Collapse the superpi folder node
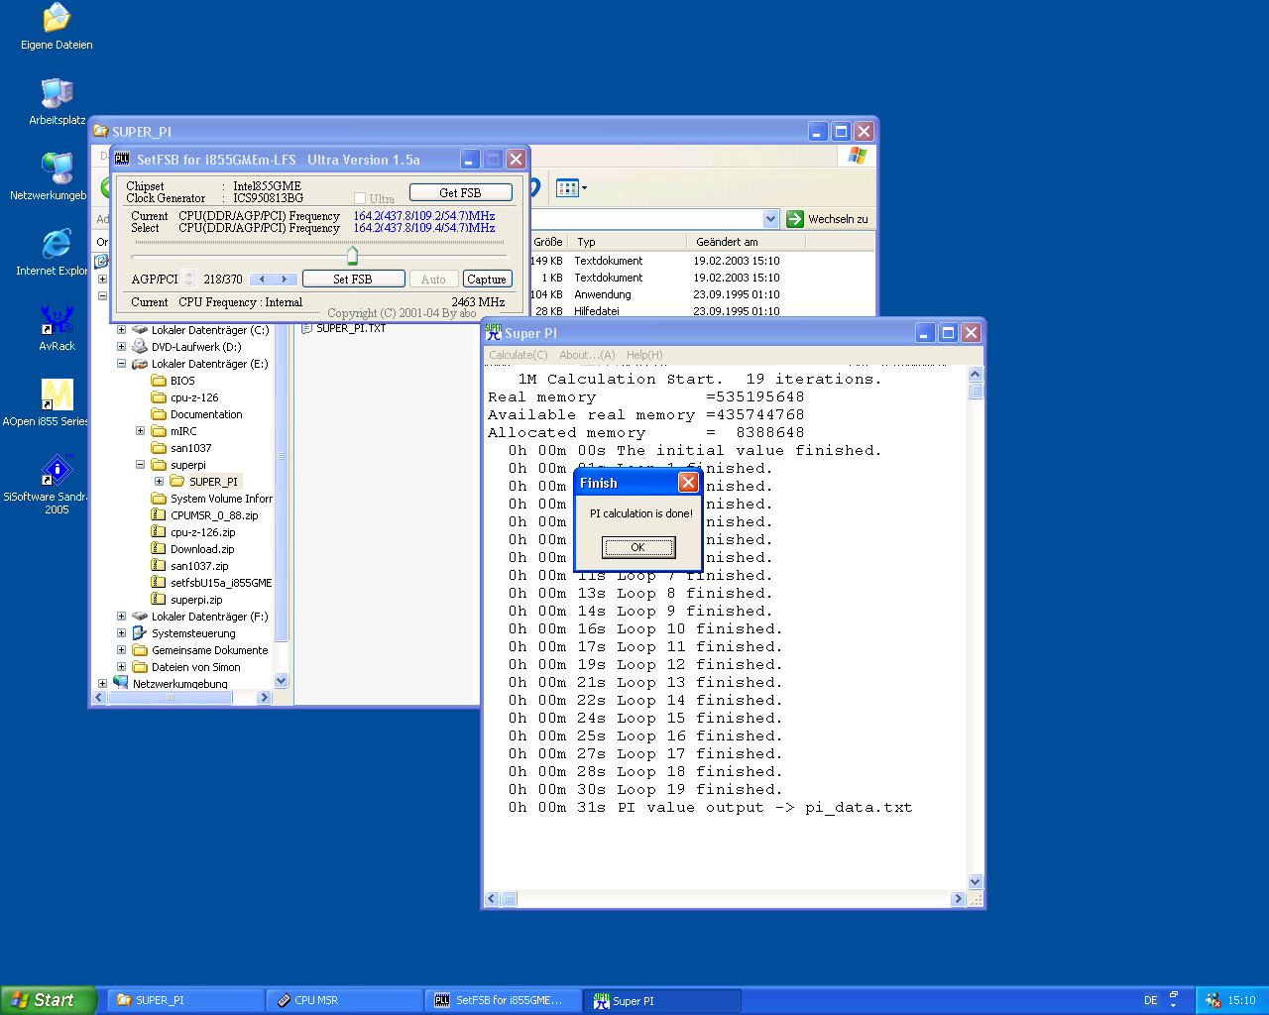Image resolution: width=1269 pixels, height=1015 pixels. pyautogui.click(x=140, y=465)
